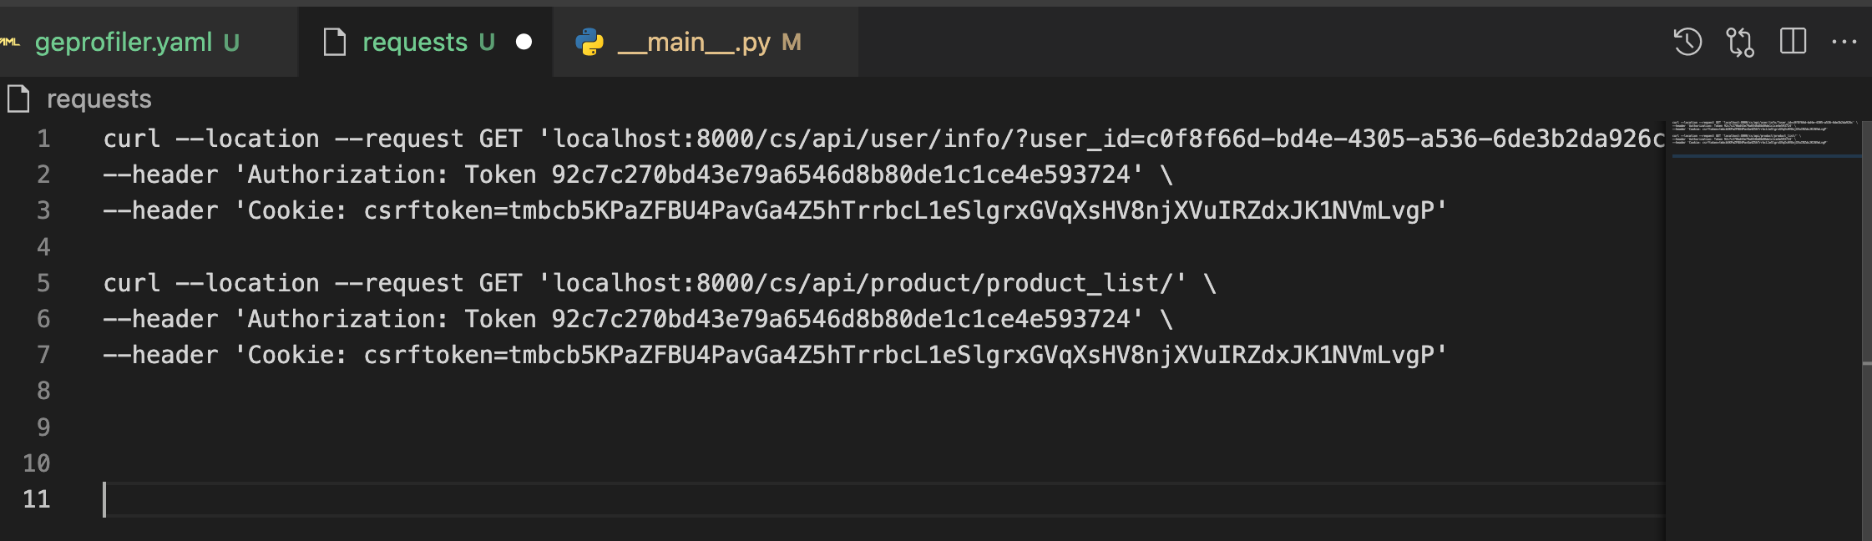Switch to the __main__.py tab
This screenshot has width=1872, height=541.
click(706, 42)
